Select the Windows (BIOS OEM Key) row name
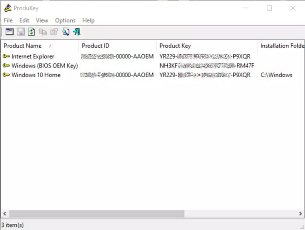The width and height of the screenshot is (305, 230). 45,65
